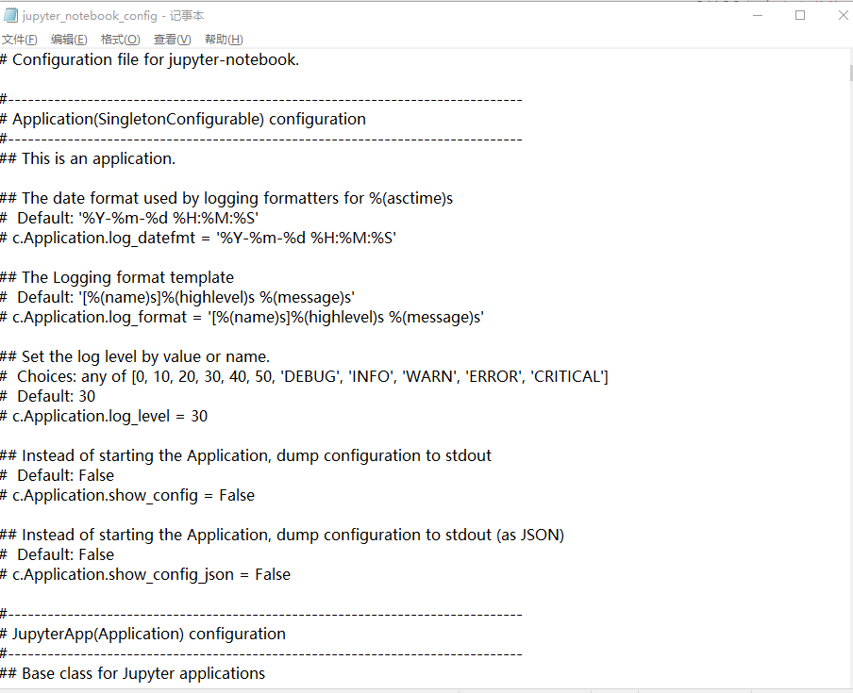Open the 查看(V) menu
Image resolution: width=853 pixels, height=693 pixels.
click(172, 40)
